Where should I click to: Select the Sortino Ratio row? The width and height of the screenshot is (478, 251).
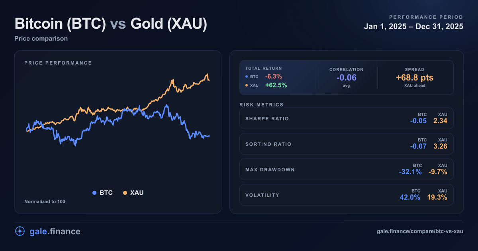[x=346, y=144]
